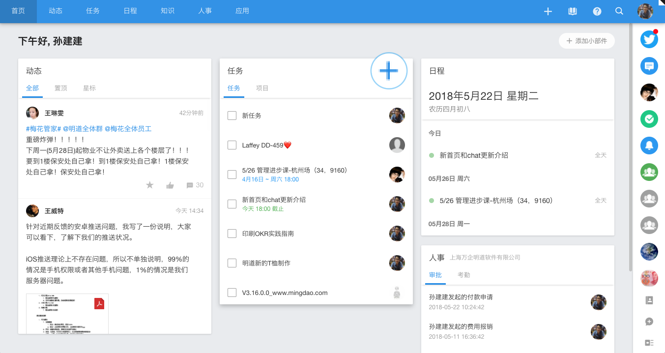
Task: Select the 星标 tab in 动态 card
Action: coord(89,88)
